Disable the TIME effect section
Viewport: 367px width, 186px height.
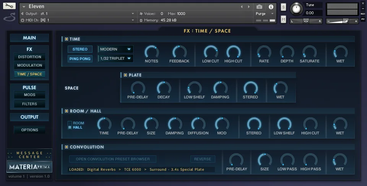coord(67,39)
